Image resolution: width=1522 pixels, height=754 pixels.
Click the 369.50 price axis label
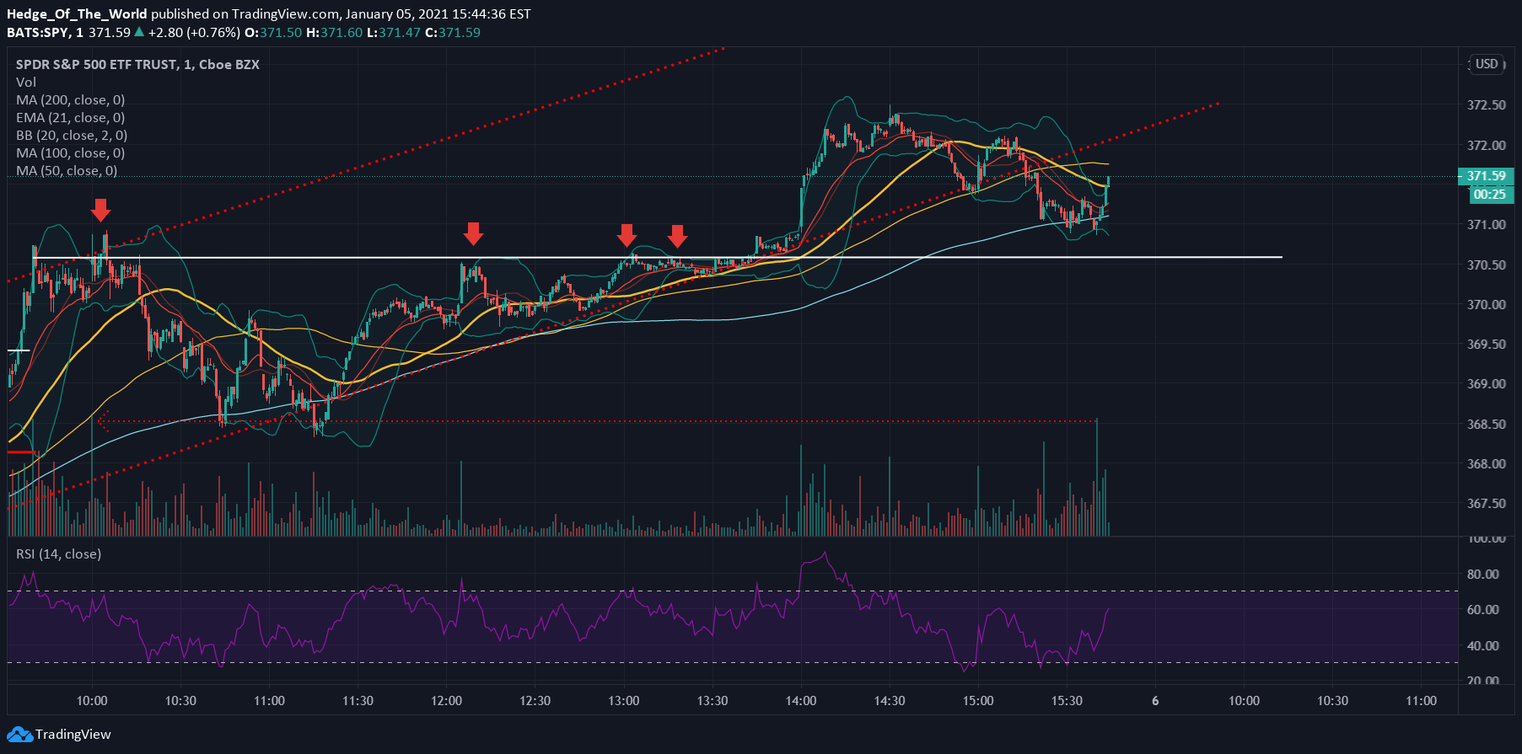(1487, 345)
